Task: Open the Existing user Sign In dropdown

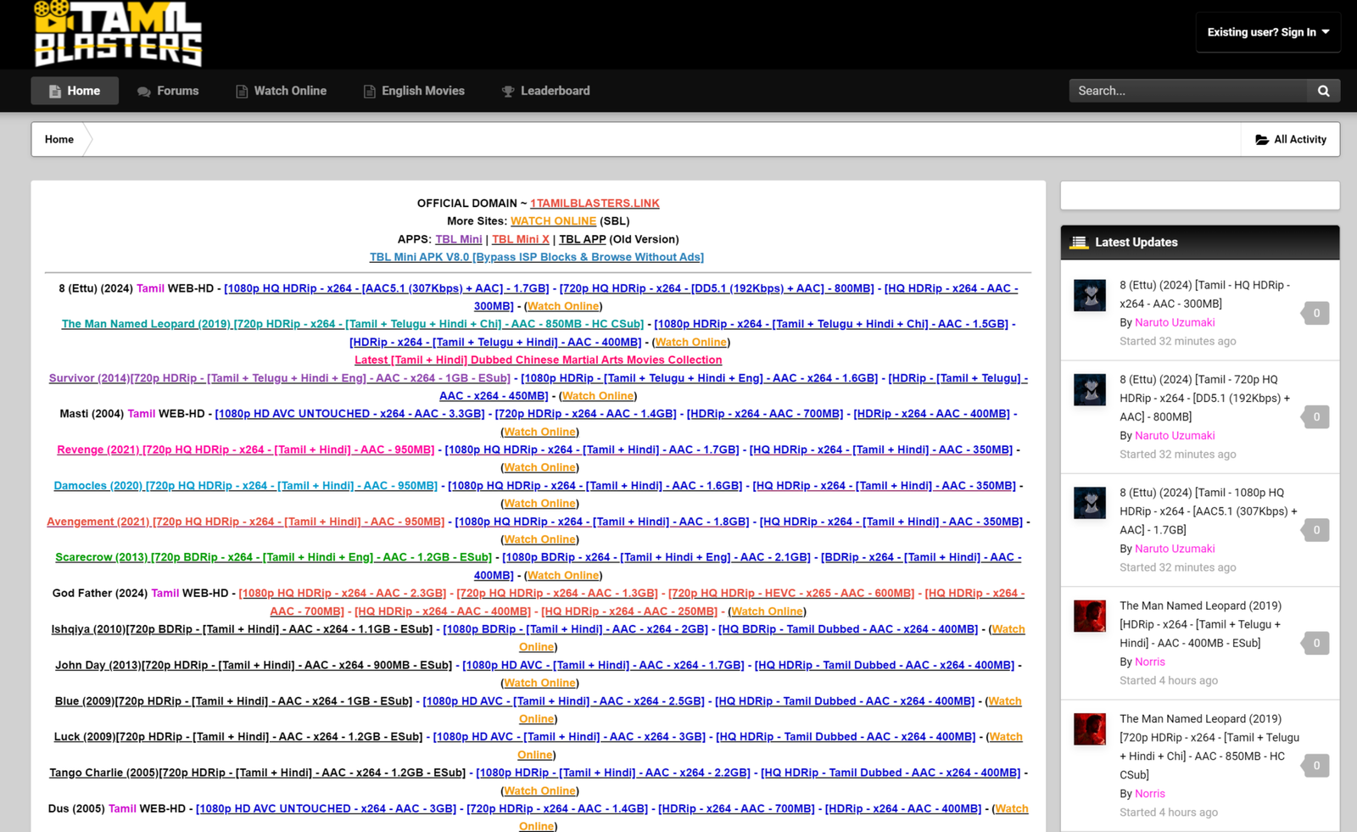Action: pyautogui.click(x=1268, y=32)
